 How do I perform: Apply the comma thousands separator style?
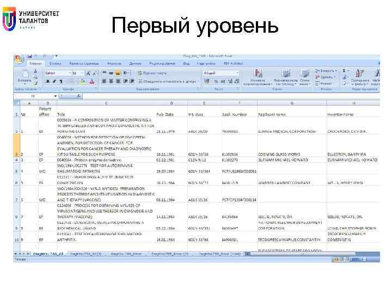click(x=223, y=81)
